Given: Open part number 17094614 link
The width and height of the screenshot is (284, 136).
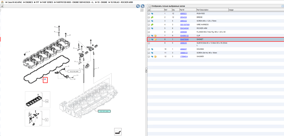Looking at the screenshot, I should point(184,57).
